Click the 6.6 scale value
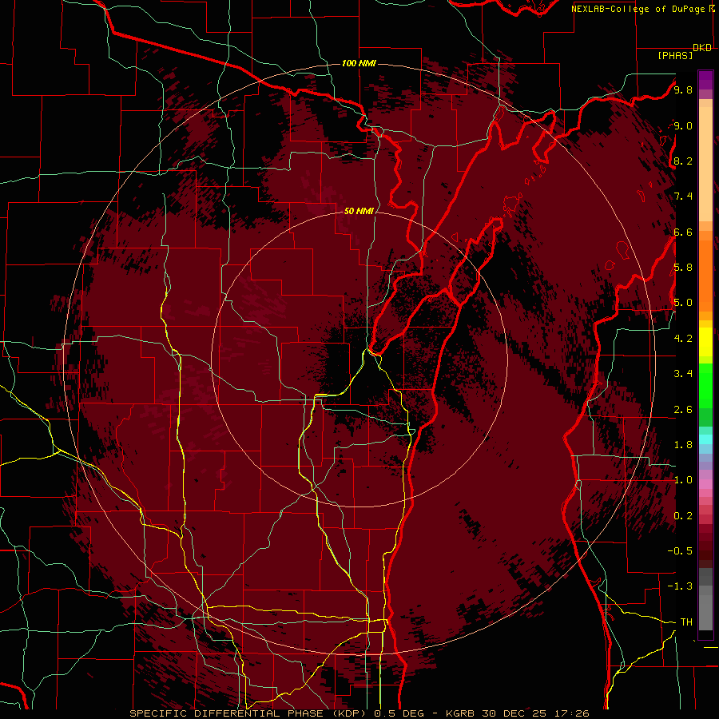This screenshot has height=719, width=719. click(x=683, y=232)
